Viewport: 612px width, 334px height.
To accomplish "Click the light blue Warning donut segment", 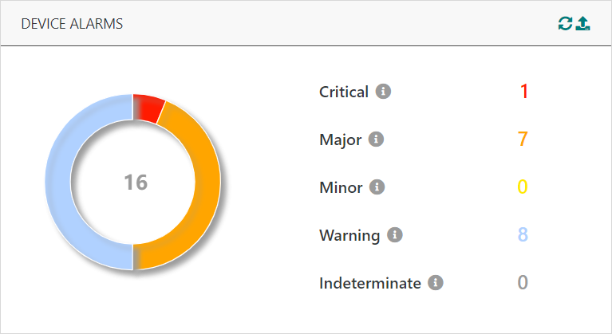I will tap(61, 183).
